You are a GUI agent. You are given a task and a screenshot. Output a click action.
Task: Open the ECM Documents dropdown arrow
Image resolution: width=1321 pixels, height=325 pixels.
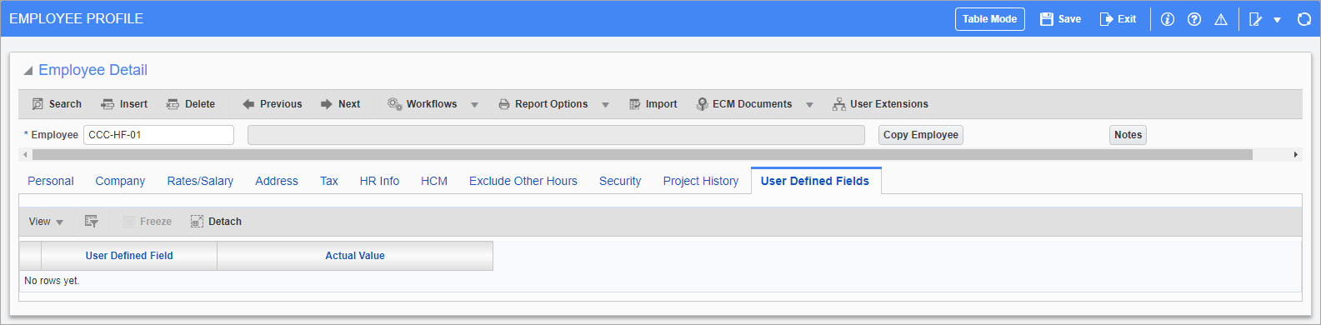(809, 105)
